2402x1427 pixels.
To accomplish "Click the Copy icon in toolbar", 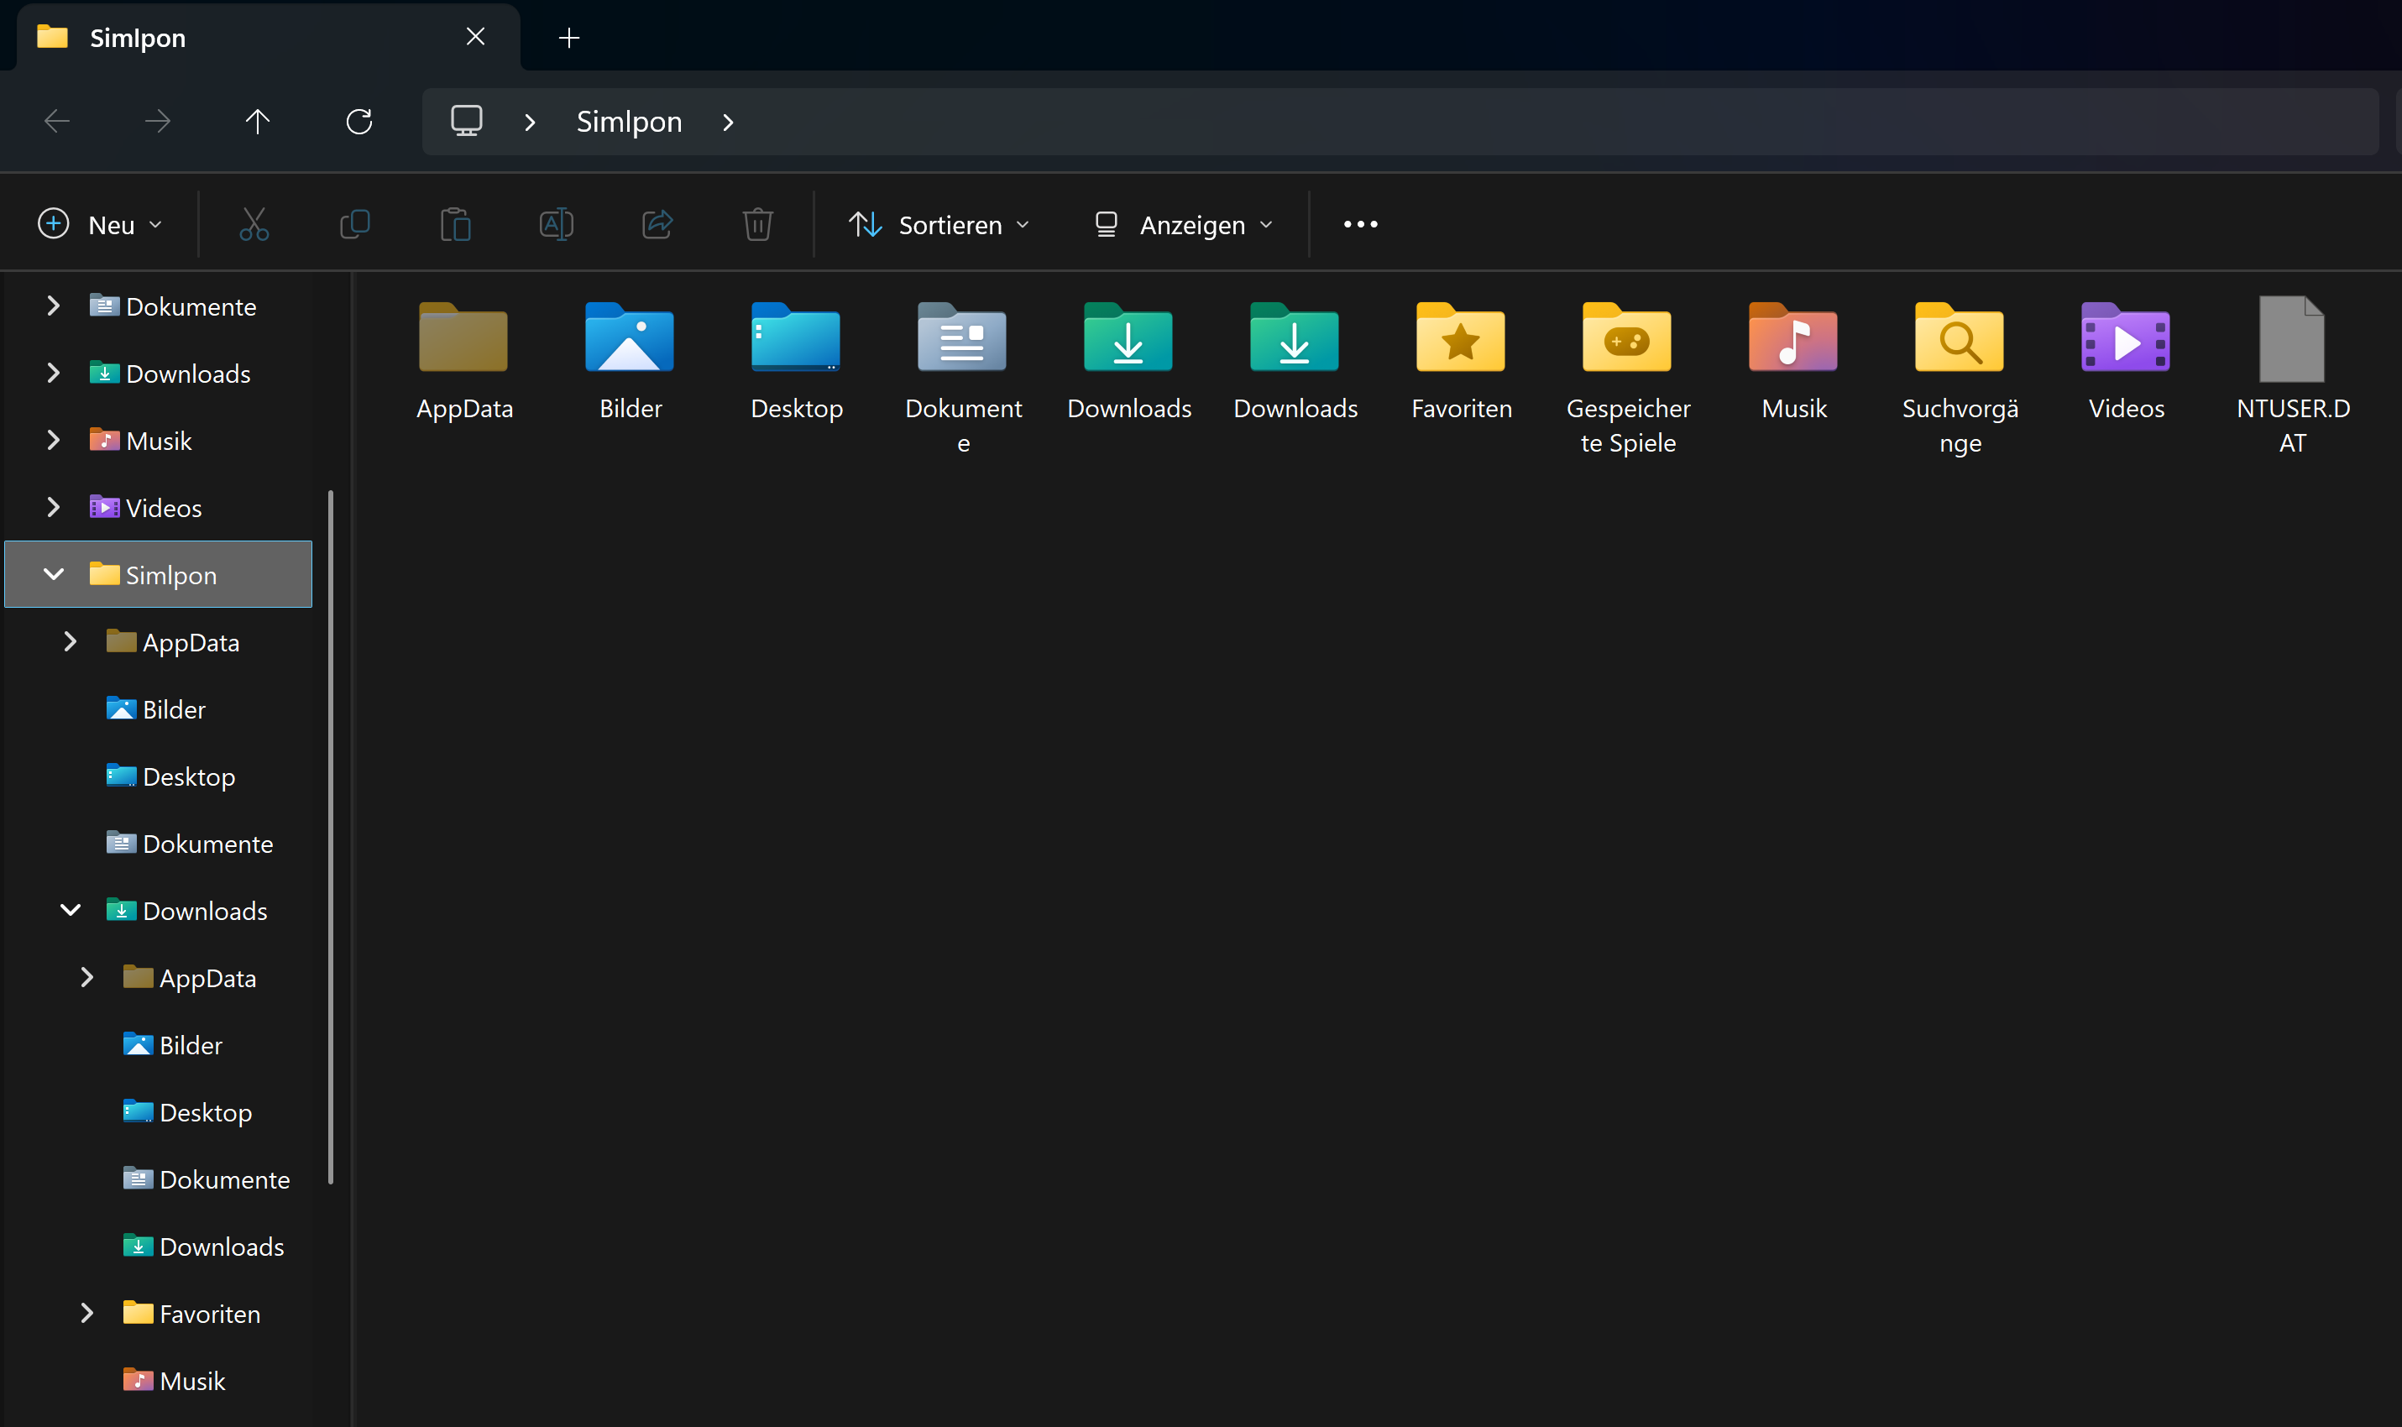I will [x=355, y=224].
